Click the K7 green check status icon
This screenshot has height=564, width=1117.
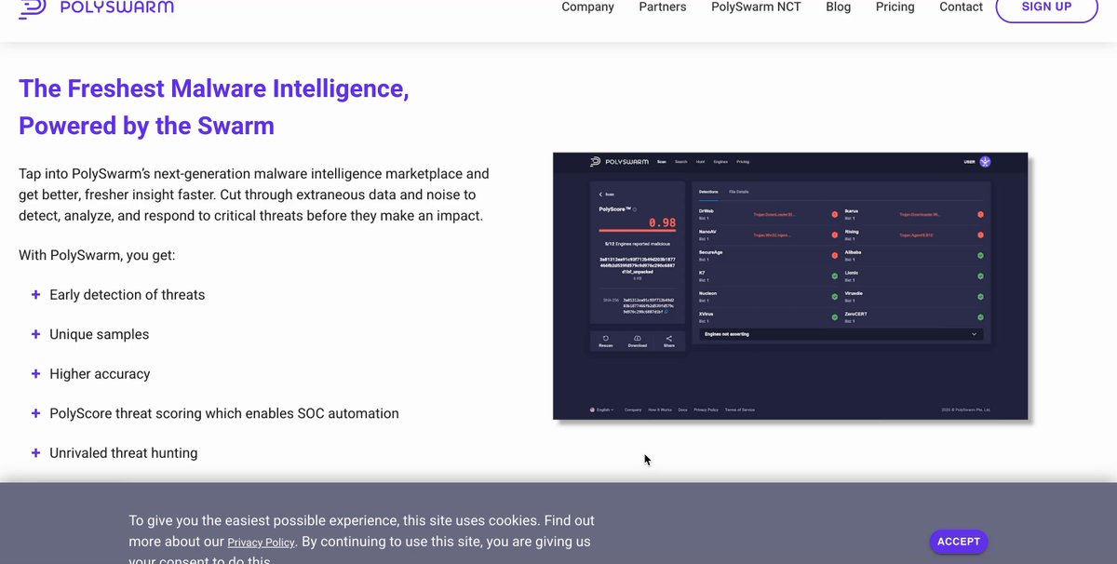pyautogui.click(x=834, y=275)
